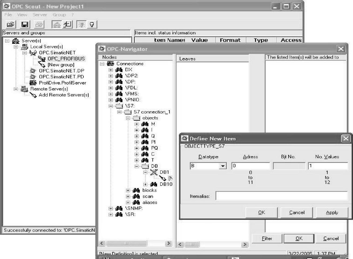Select the [New group] entry in OPC Scout
353x259 pixels.
click(61, 65)
